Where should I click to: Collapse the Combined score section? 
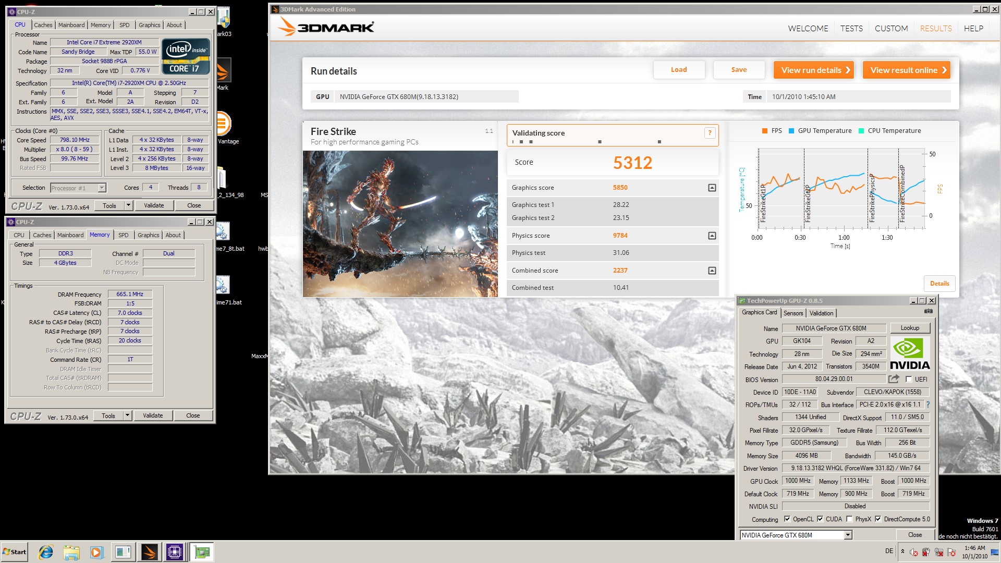712,271
